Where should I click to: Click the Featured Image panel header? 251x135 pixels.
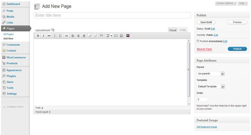tap(222, 120)
